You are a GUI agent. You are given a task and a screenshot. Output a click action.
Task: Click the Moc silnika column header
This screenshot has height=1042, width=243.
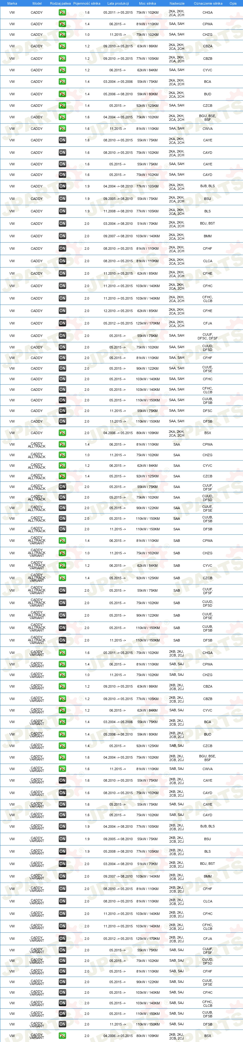(147, 3)
